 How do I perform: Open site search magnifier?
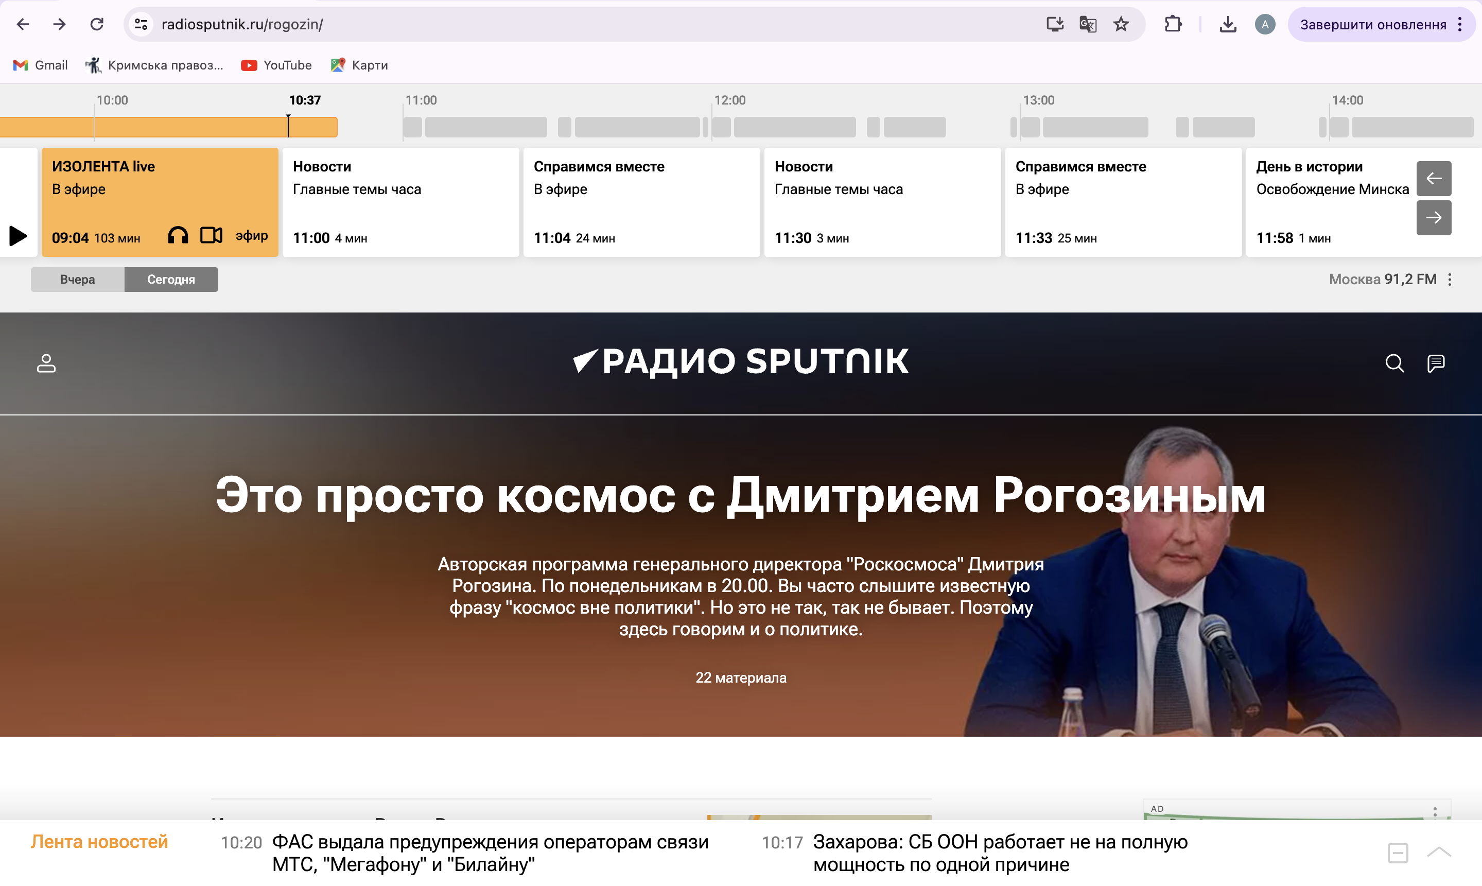pos(1394,363)
